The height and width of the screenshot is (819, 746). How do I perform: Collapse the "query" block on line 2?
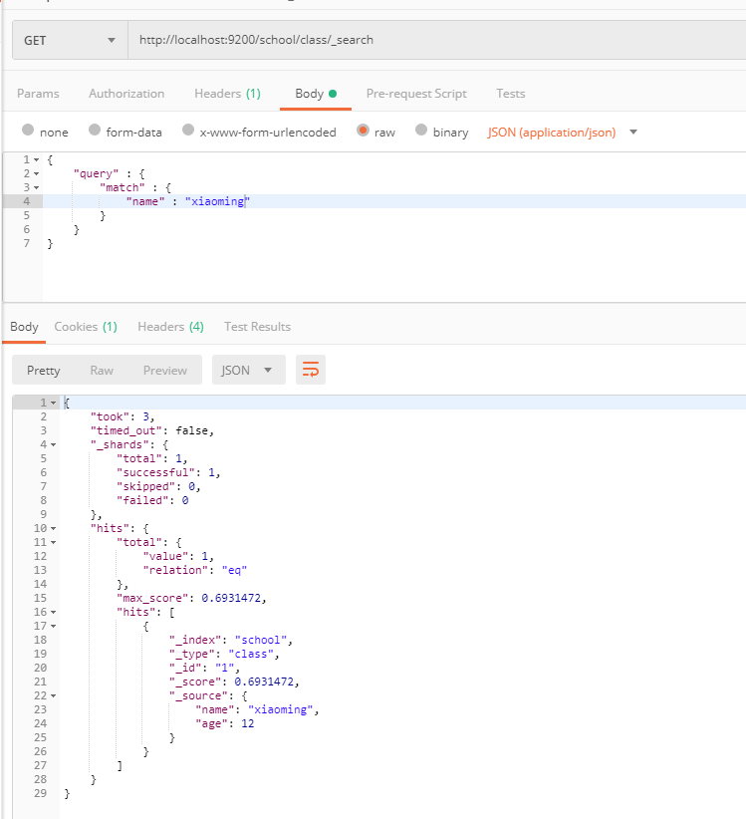[37, 174]
